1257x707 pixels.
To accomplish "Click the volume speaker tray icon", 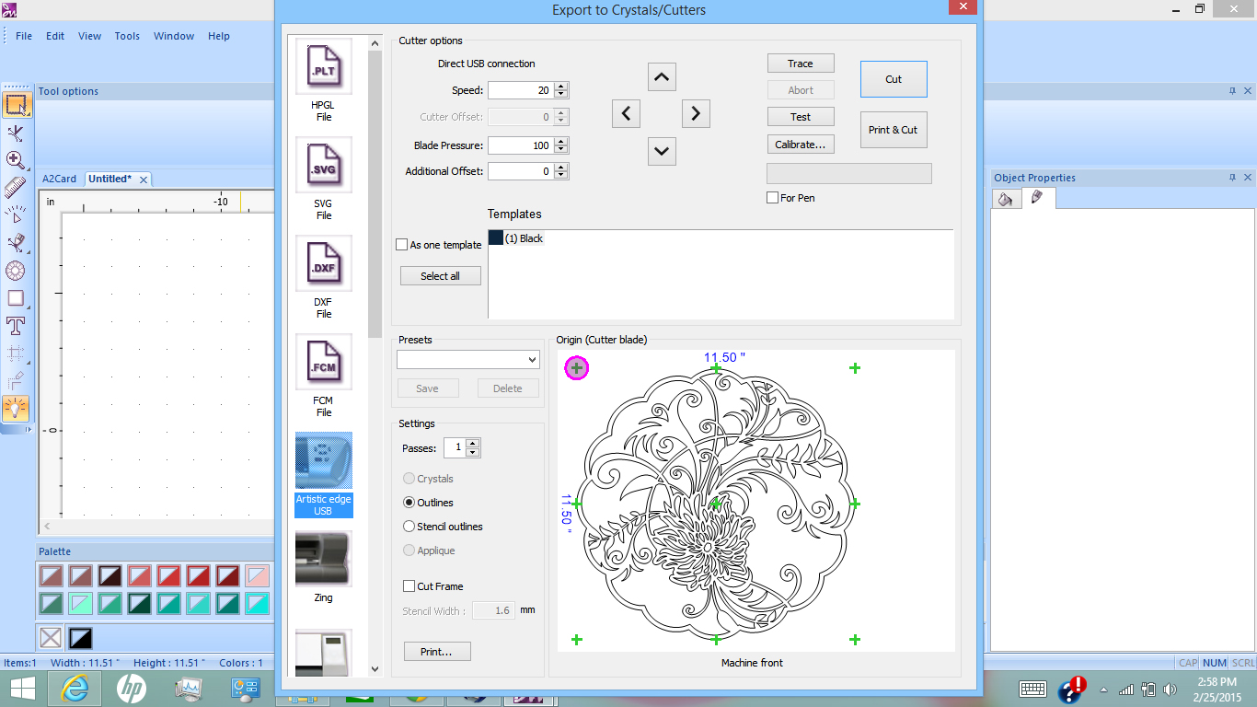I will point(1170,690).
